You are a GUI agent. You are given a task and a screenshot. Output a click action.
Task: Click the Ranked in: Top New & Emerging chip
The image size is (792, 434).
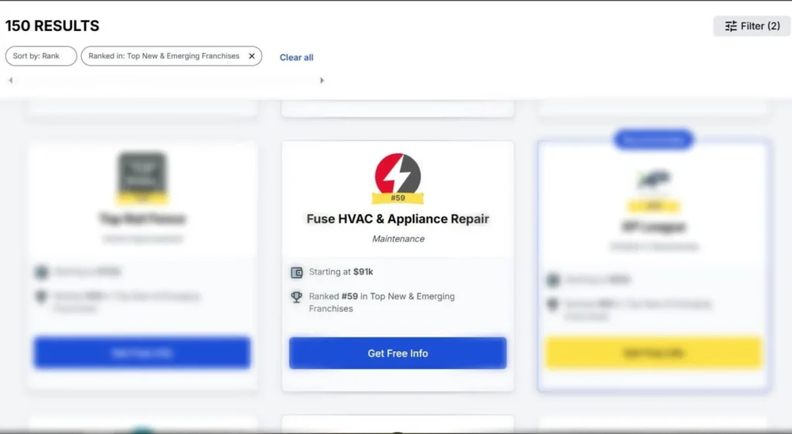pyautogui.click(x=171, y=56)
